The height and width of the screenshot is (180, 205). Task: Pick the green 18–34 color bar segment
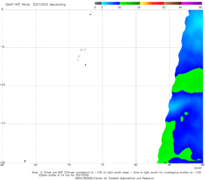130,3
